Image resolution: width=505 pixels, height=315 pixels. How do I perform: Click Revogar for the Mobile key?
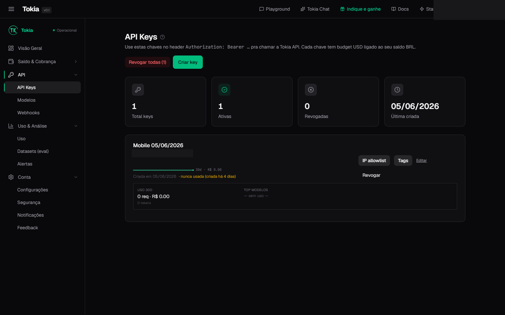point(371,175)
